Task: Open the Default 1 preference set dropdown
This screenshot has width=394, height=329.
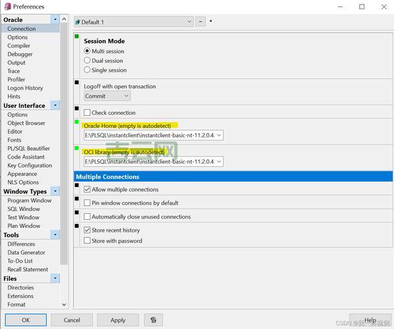Action: click(134, 22)
